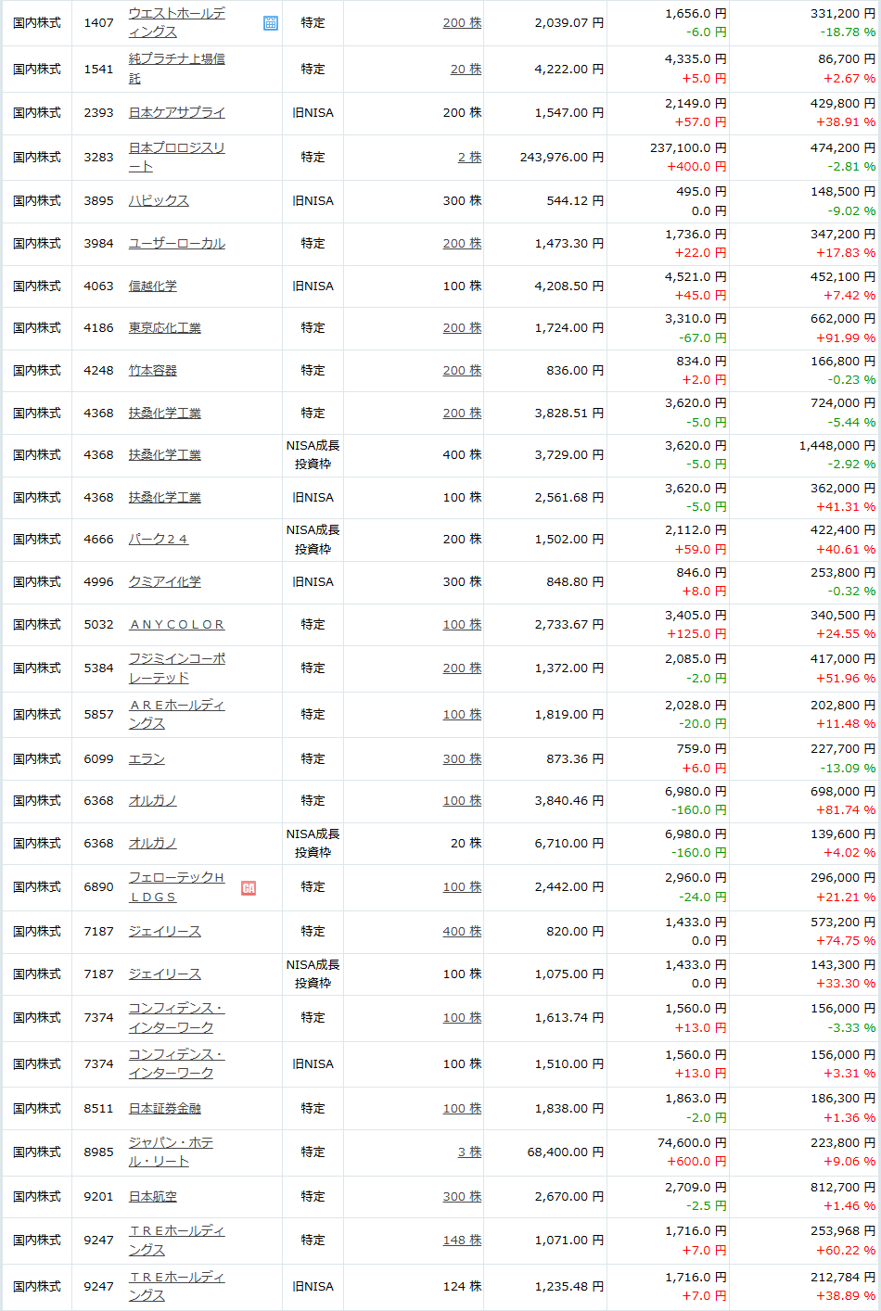Click the 200 株 quantity link for ウエストホールディングス
This screenshot has height=1311, width=881.
[462, 22]
